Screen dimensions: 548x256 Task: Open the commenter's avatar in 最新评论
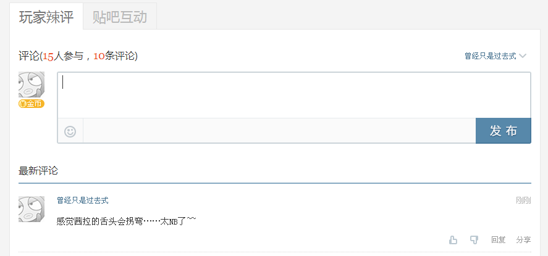click(x=32, y=209)
